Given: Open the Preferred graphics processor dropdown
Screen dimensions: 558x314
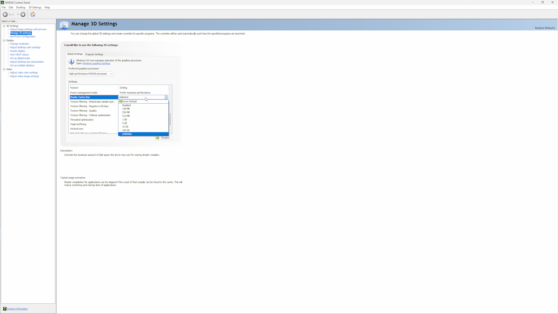Looking at the screenshot, I should coord(91,73).
